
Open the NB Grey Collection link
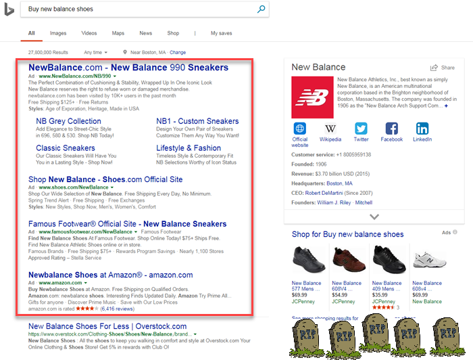tap(68, 122)
